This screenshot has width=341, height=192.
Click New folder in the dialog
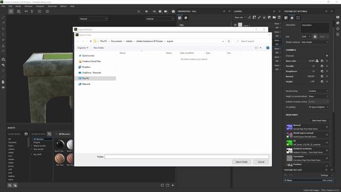click(99, 48)
